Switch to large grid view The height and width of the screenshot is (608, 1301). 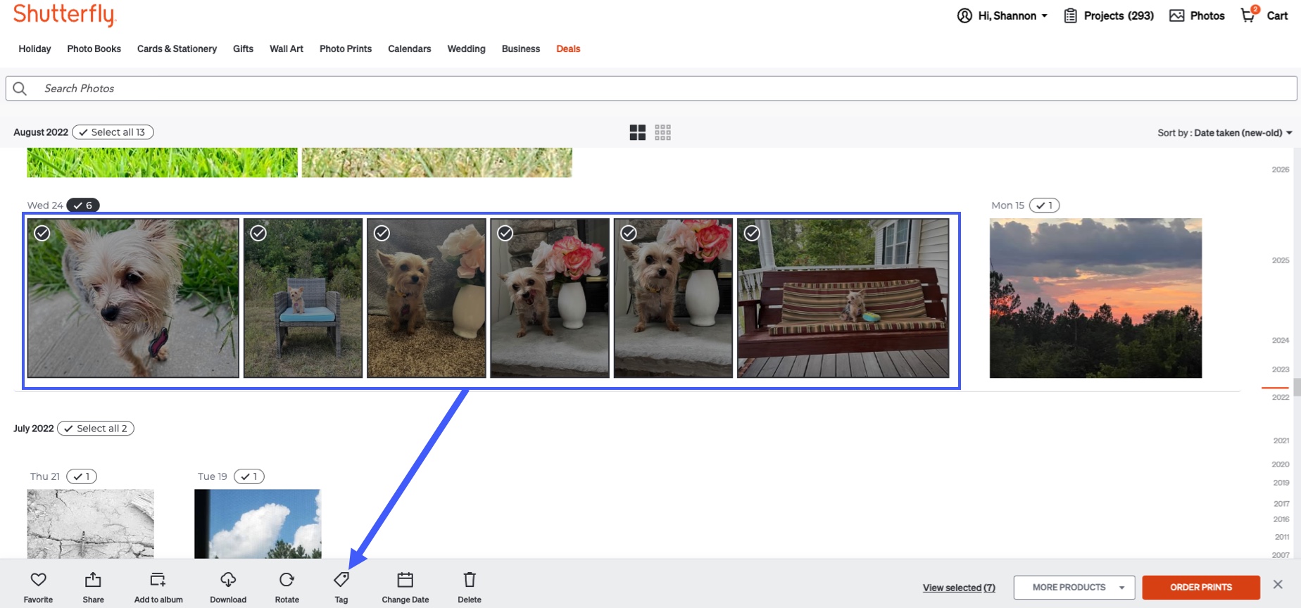pos(638,132)
